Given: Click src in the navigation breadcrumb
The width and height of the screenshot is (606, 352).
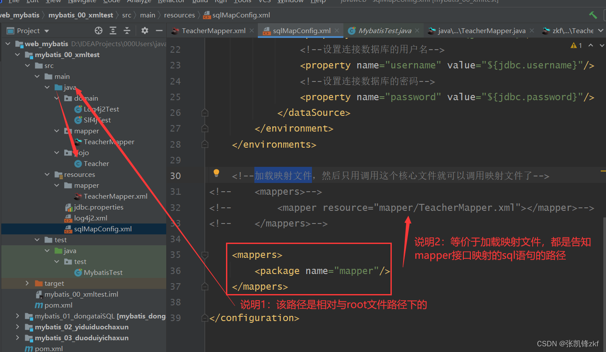Looking at the screenshot, I should (127, 15).
